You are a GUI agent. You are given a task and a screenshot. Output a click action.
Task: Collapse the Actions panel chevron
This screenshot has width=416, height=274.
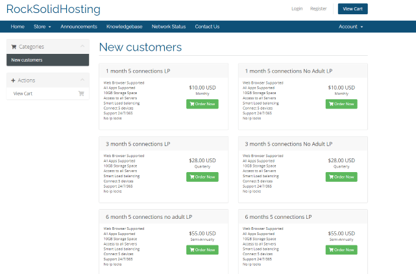pos(82,81)
